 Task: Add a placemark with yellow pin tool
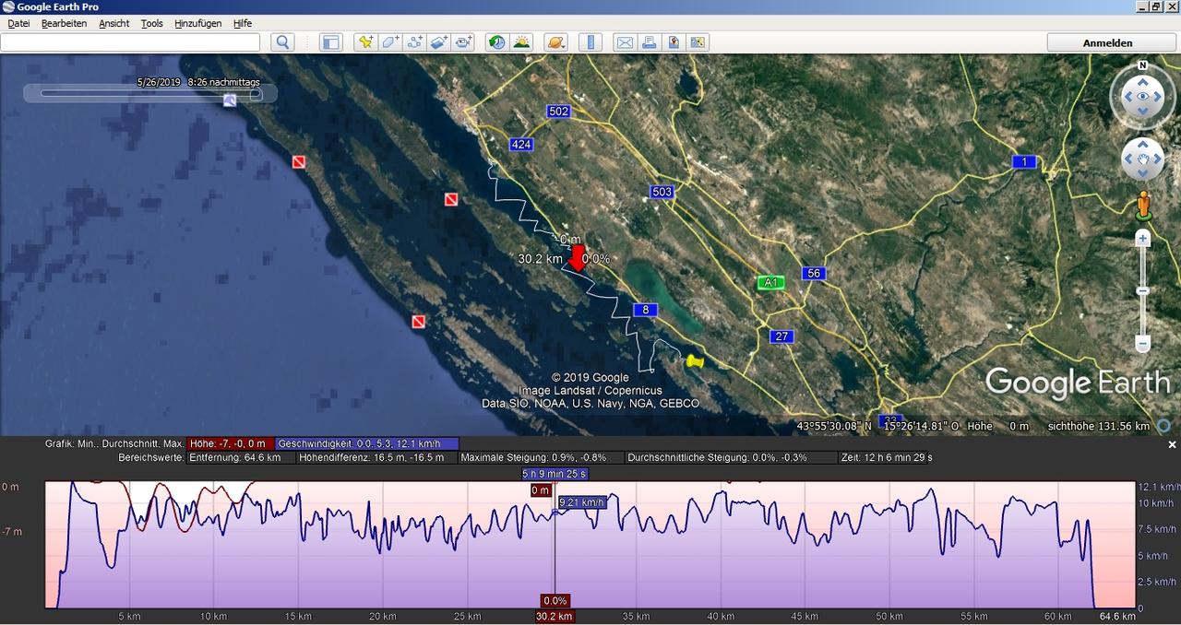[366, 42]
